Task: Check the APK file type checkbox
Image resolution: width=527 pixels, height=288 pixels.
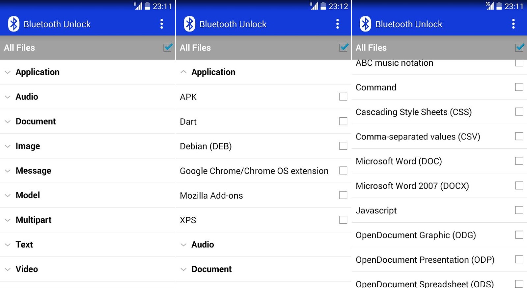Action: pos(343,97)
